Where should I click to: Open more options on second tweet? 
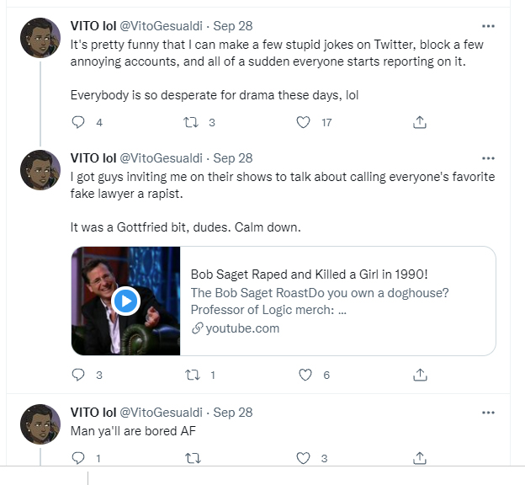(x=488, y=158)
